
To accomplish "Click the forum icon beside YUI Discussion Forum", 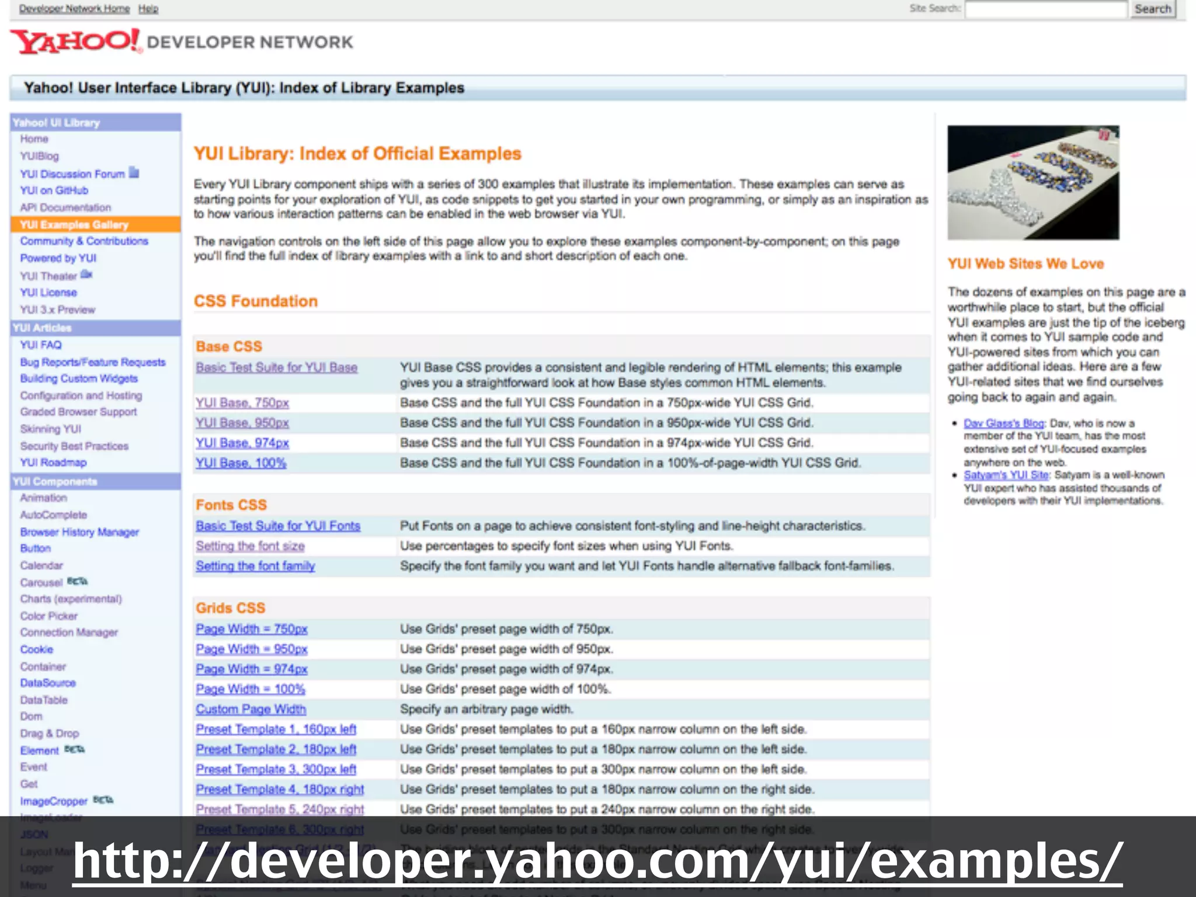I will pos(134,173).
